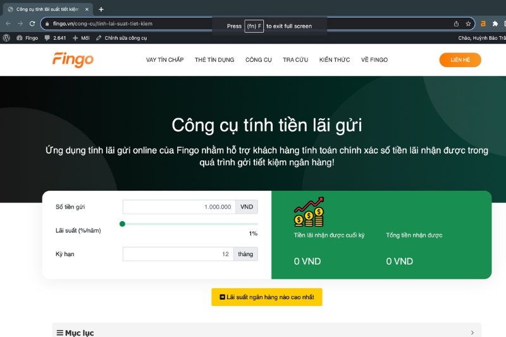Click the 'Công cụ tính tiền lãi gửi' heading

[x=267, y=125]
